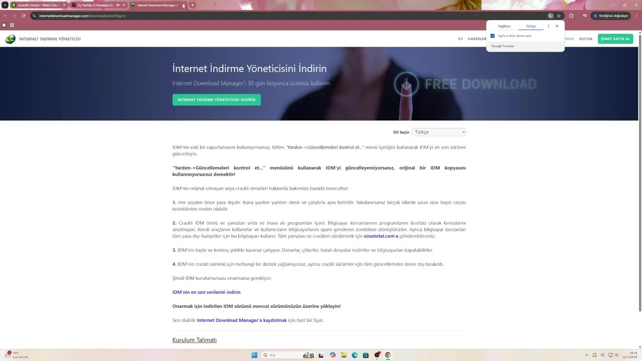
Task: Open the clock and date panel
Action: (x=629, y=355)
